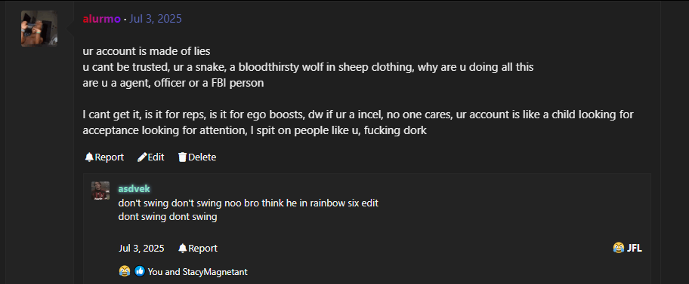
Task: Click the bell icon beside Report under alurmo's post
Action: pos(89,157)
